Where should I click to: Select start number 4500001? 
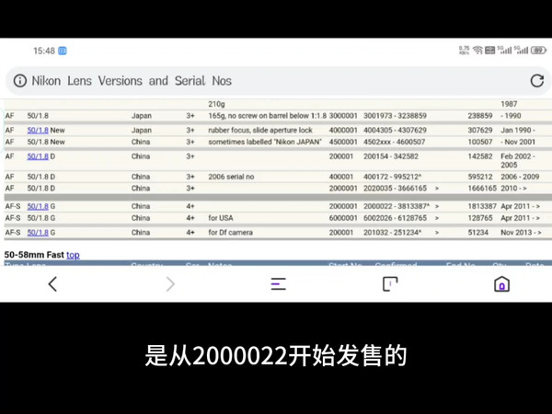343,142
